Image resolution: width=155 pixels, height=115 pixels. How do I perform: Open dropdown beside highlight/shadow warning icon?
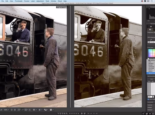tap(47, 110)
